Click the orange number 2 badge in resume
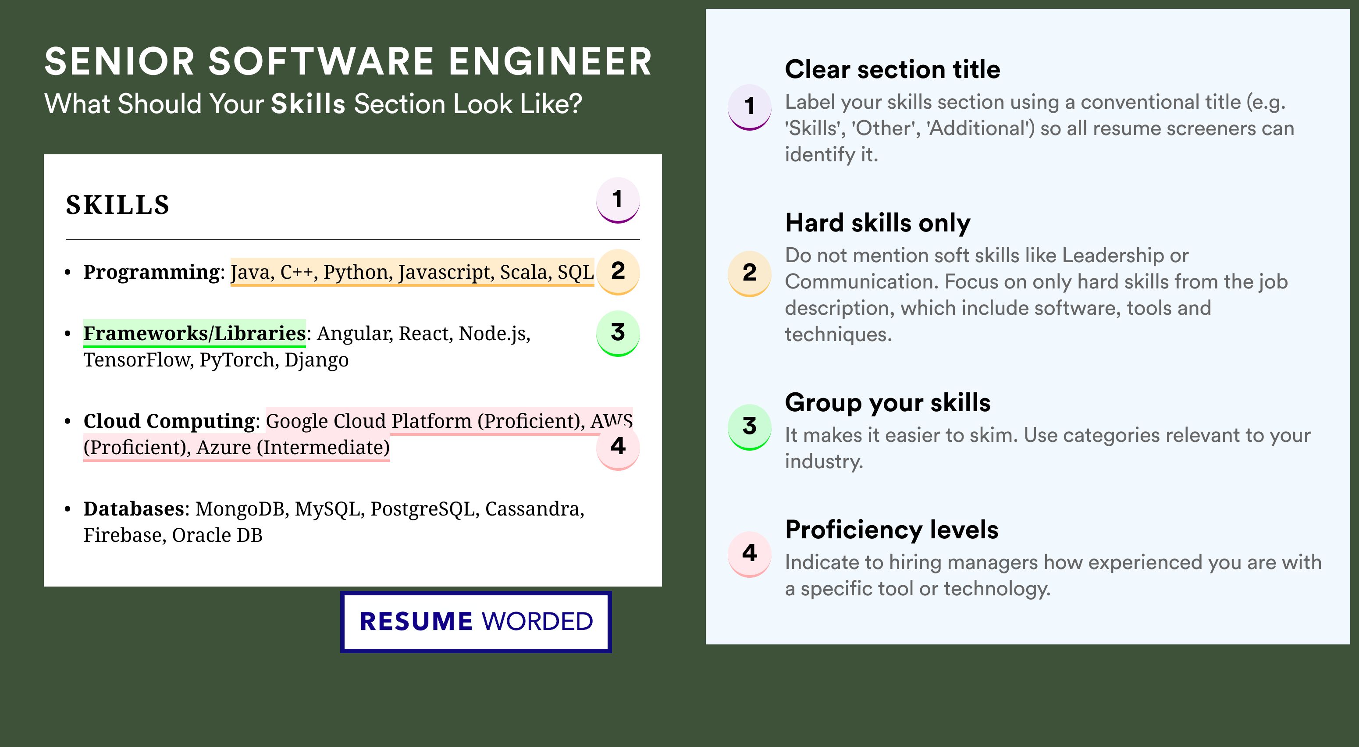Viewport: 1359px width, 747px height. [618, 272]
